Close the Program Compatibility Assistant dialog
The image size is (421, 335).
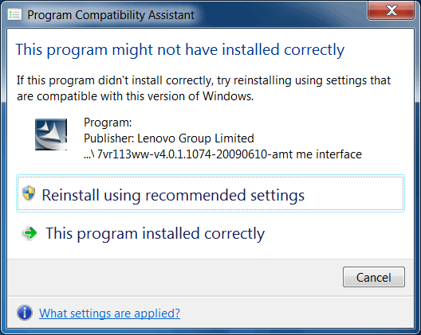click(x=391, y=10)
